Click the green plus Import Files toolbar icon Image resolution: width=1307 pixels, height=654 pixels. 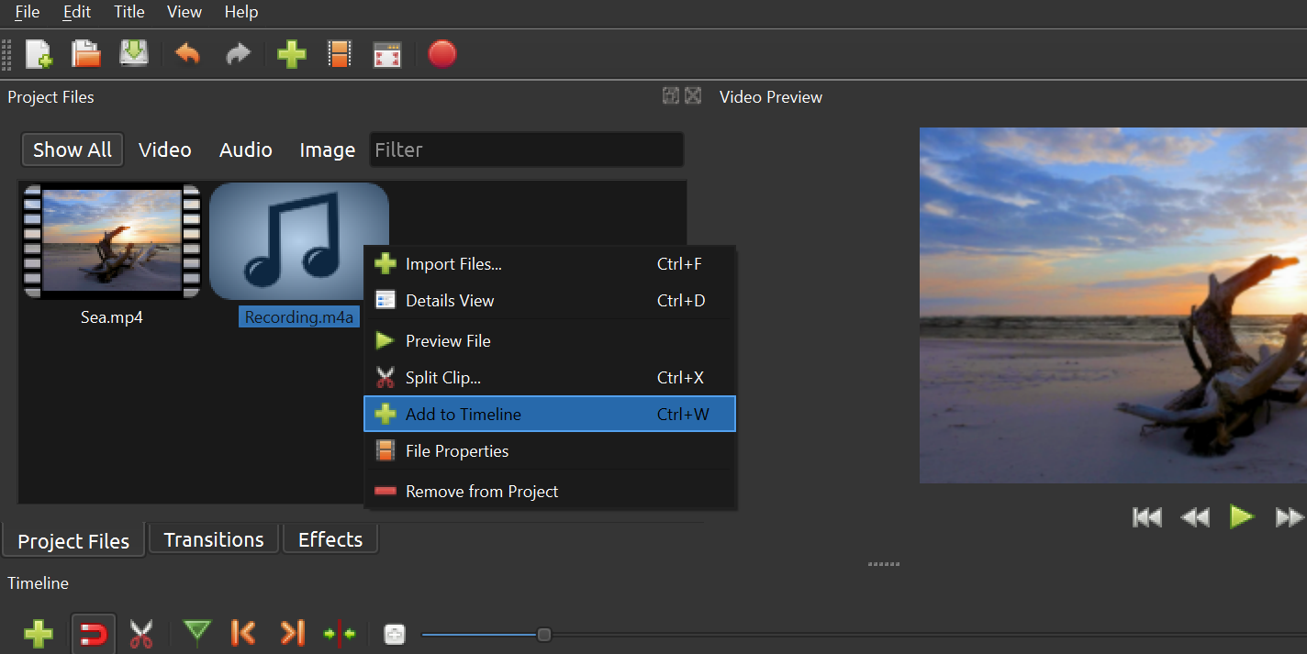pyautogui.click(x=291, y=55)
